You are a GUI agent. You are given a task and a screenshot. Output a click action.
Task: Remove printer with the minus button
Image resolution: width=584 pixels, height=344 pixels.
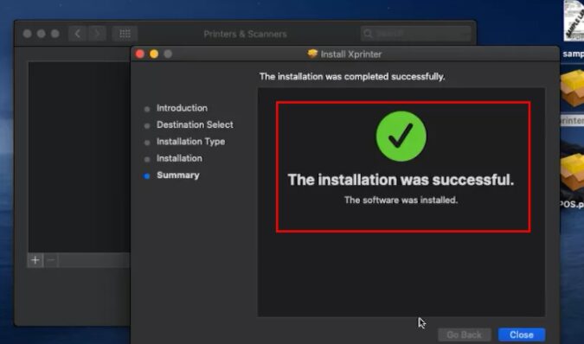[51, 260]
